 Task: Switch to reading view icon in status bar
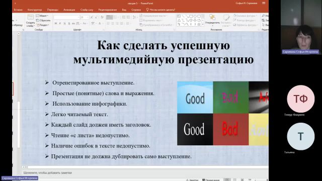coord(243,180)
